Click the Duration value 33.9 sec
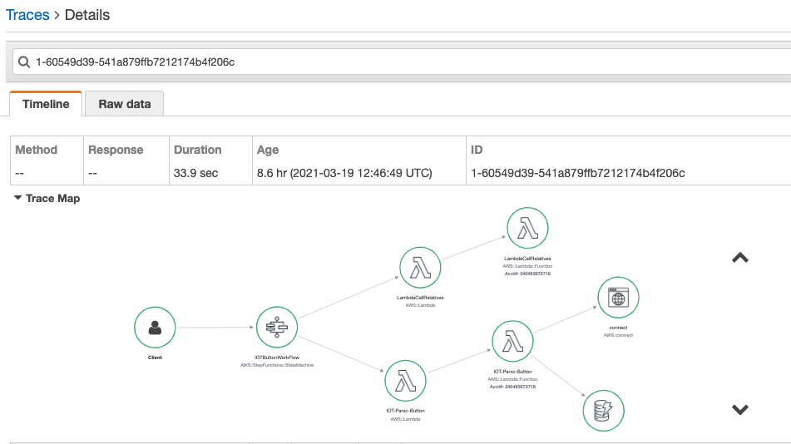Screen dimensions: 791x444 point(195,173)
